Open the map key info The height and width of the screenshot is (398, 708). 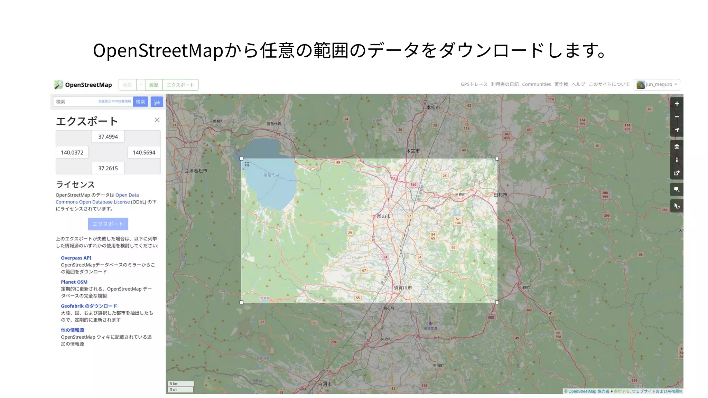pos(677,160)
